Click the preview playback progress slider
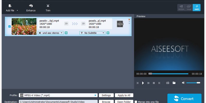 coord(168,74)
